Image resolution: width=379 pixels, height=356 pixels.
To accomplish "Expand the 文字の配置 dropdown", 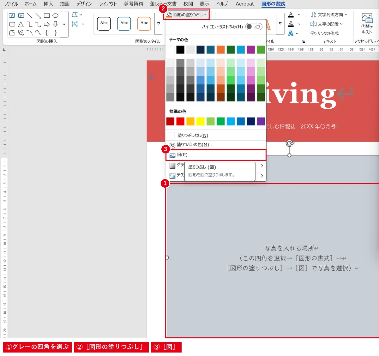I will point(327,24).
